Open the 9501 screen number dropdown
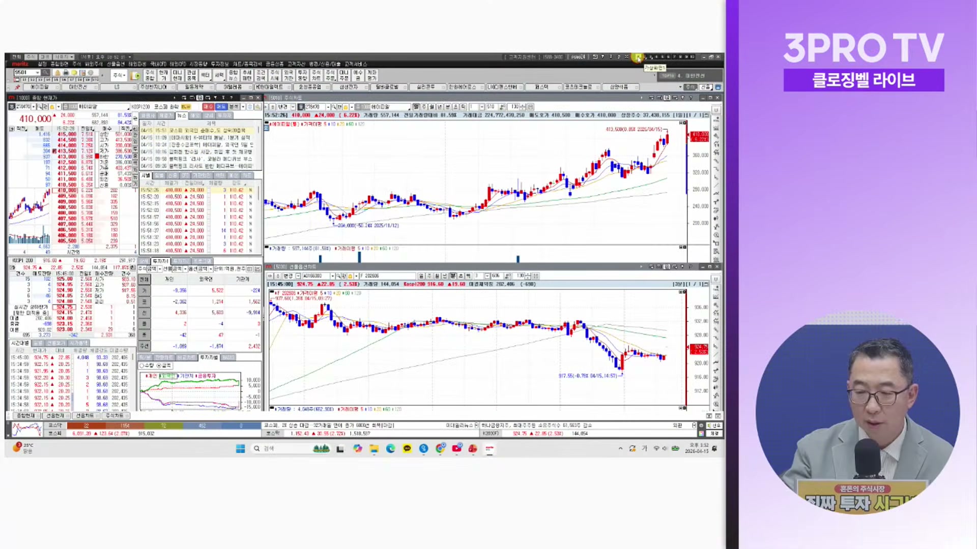The image size is (977, 549). pos(38,73)
